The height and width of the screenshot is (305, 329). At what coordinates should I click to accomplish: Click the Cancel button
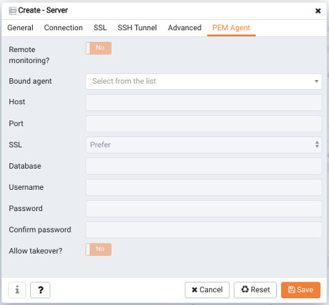coord(207,290)
